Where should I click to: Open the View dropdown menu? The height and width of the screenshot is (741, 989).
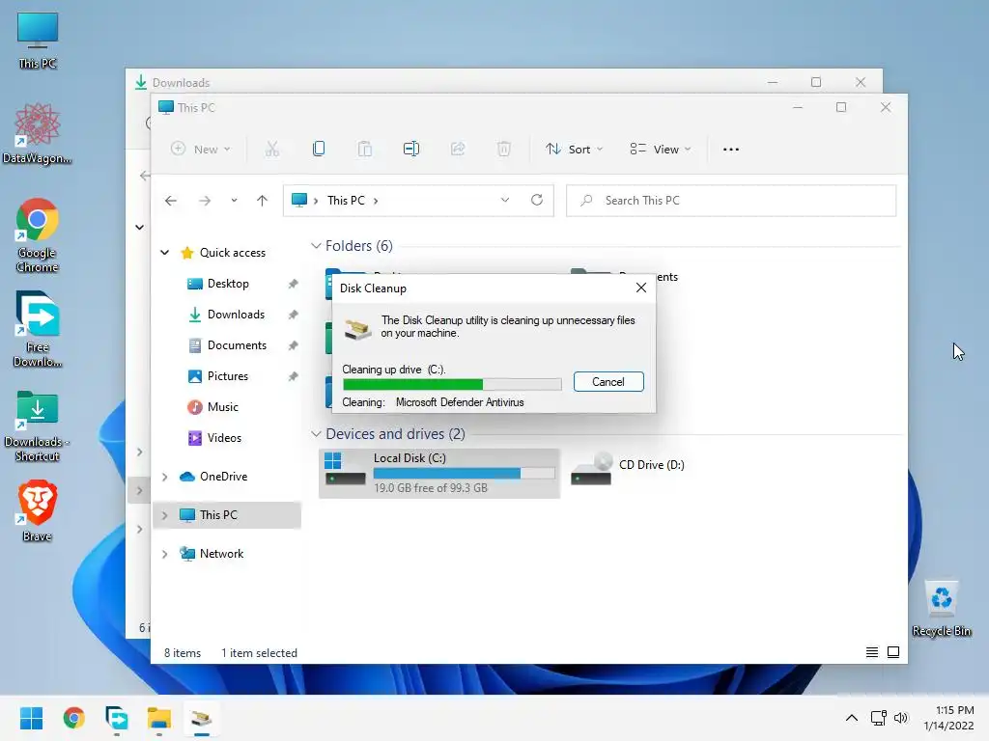661,150
